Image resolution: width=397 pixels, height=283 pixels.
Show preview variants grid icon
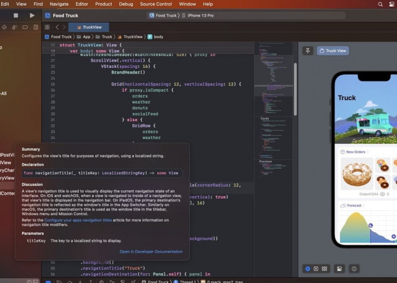point(324,269)
